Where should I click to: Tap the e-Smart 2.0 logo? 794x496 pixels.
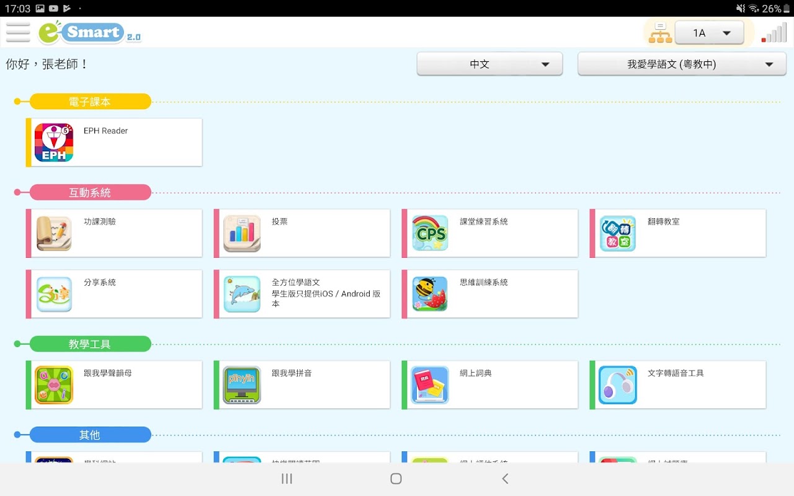coord(89,32)
